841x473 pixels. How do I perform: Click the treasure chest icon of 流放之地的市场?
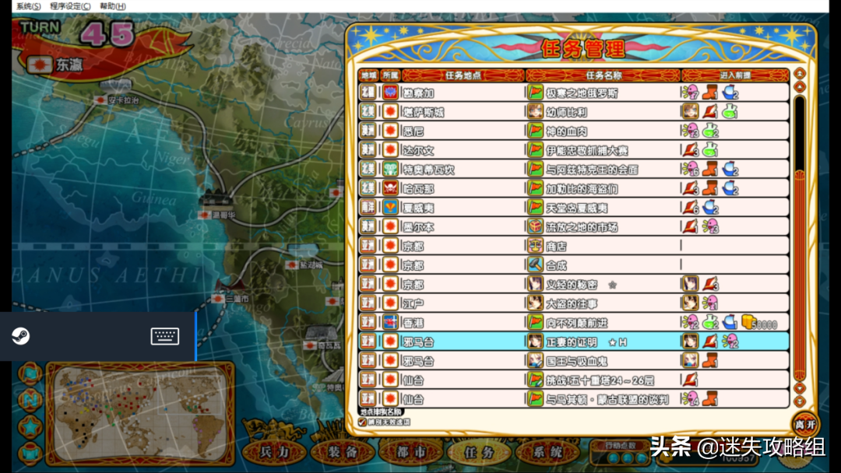(x=535, y=226)
